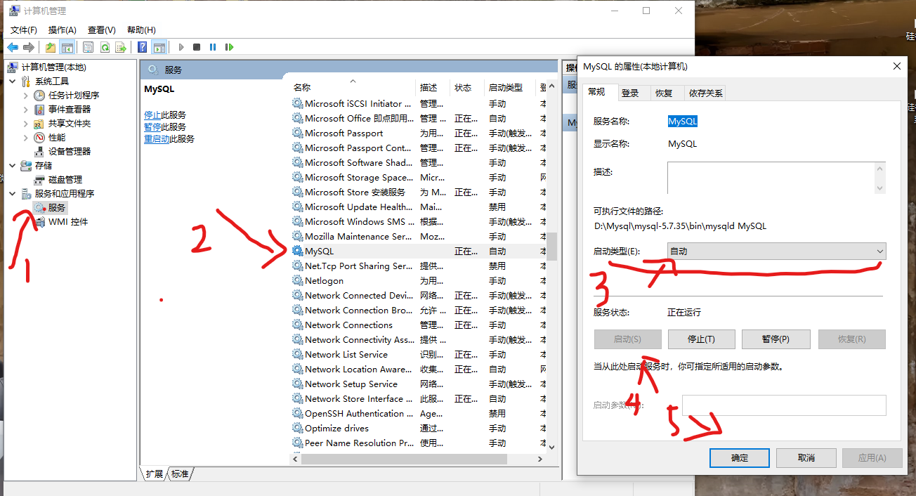Viewport: 916px width, 496px height.
Task: Open the 查看(V) menu
Action: (x=102, y=30)
